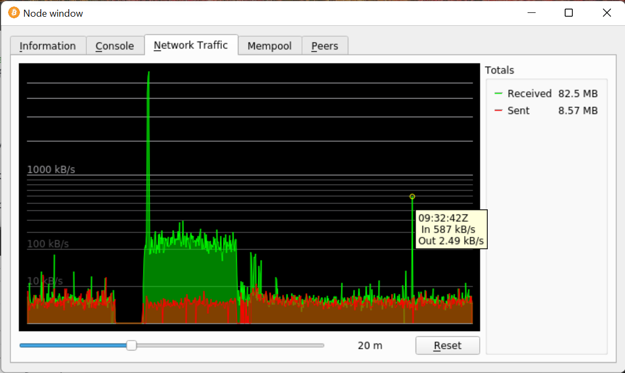
Task: Click the Bitcoin logo icon in title bar
Action: click(14, 13)
